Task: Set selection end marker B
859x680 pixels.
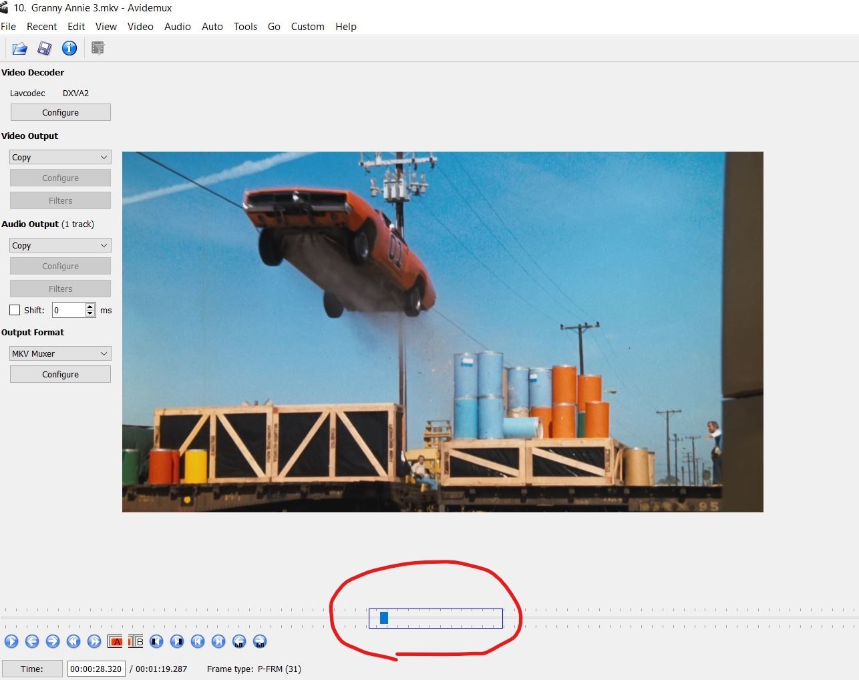Action: [136, 641]
